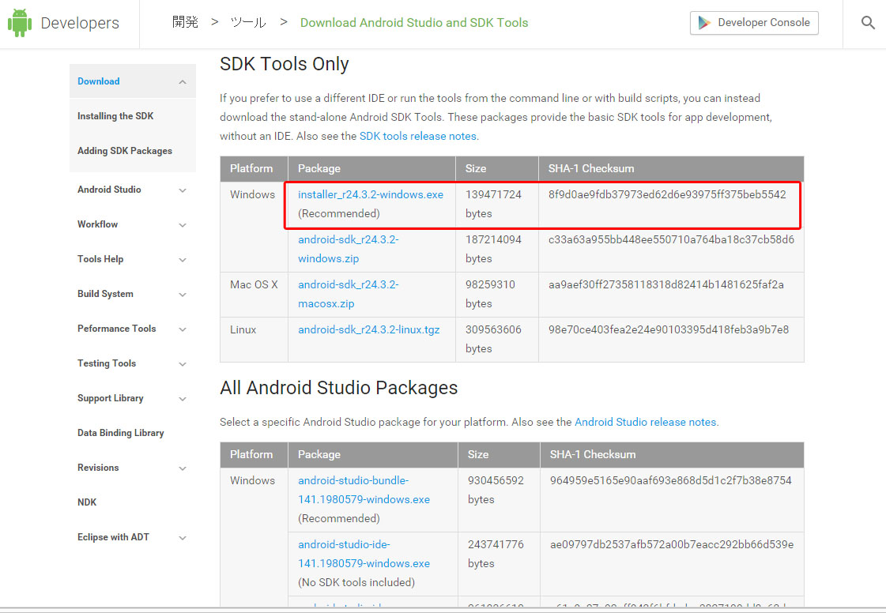Collapse the Download sidebar section

pos(183,82)
